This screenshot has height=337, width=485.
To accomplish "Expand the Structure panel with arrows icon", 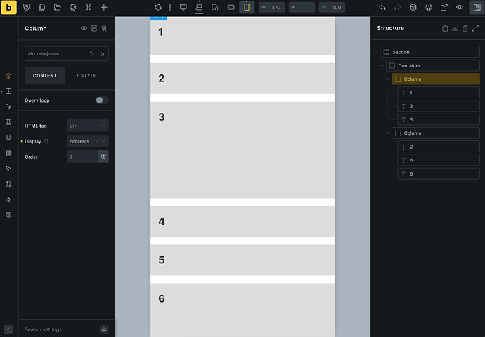I will (x=475, y=28).
